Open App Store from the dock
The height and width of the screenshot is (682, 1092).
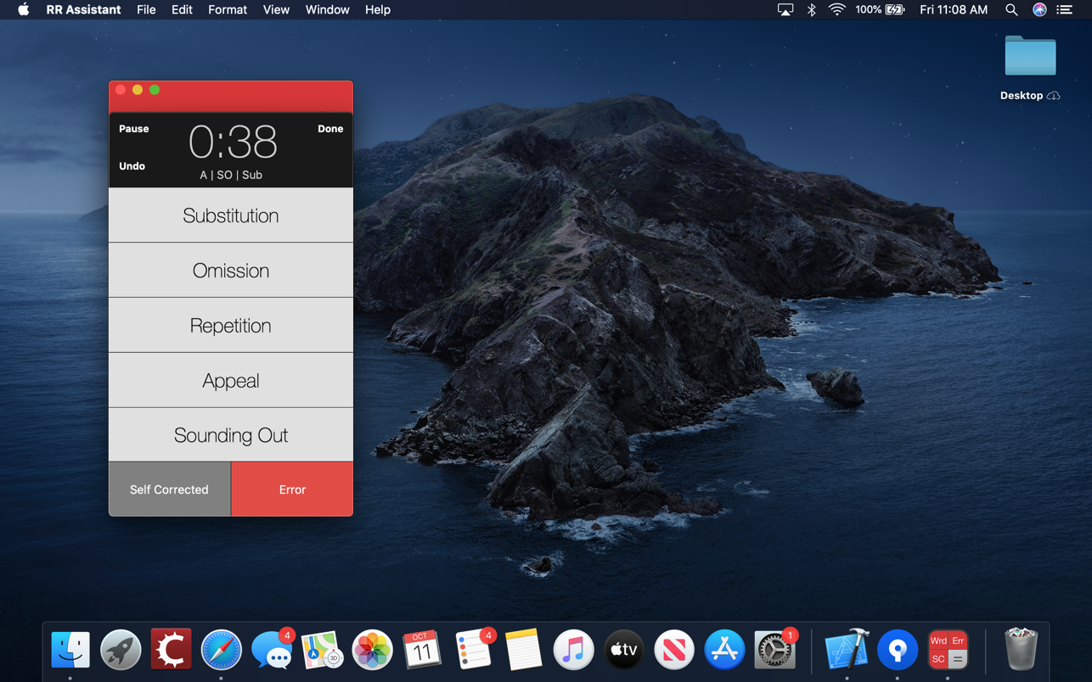pos(724,650)
